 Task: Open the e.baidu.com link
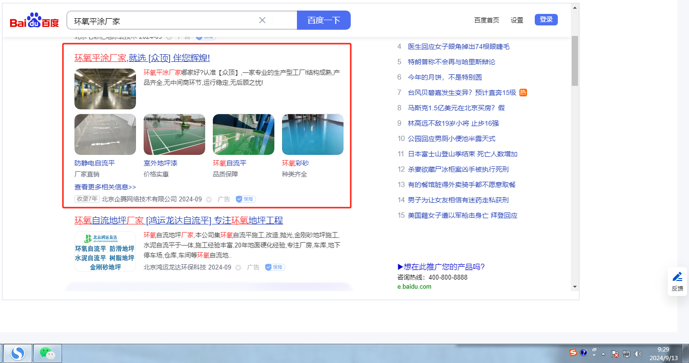(414, 287)
